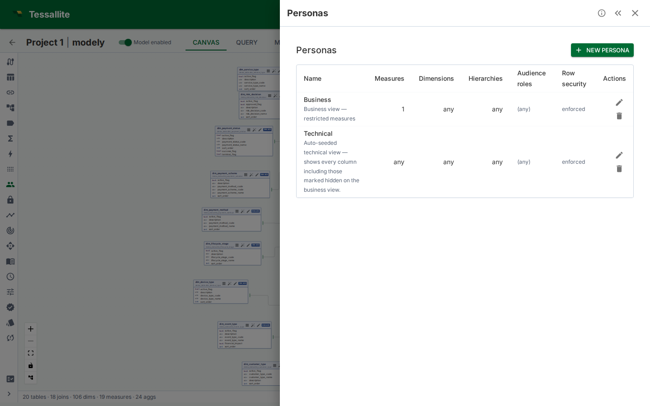Edit the Technical persona with pencil icon

click(x=619, y=155)
